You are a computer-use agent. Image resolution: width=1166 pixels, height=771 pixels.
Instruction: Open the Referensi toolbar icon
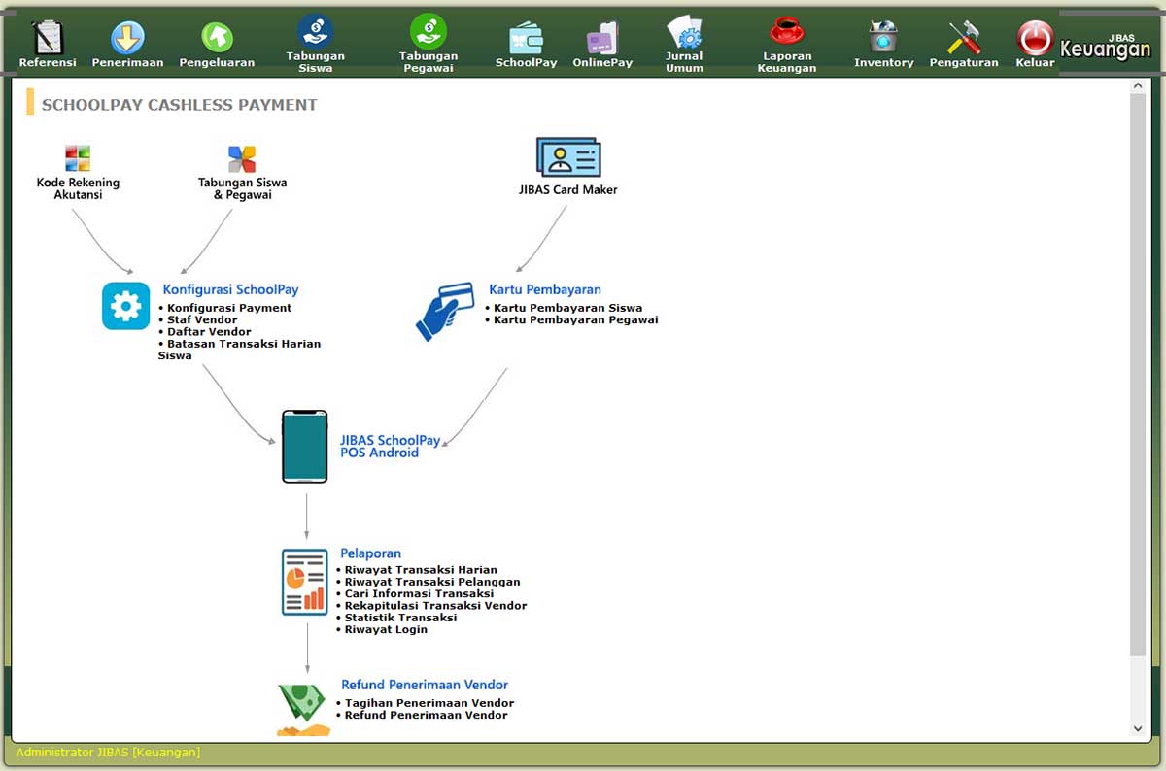click(47, 38)
